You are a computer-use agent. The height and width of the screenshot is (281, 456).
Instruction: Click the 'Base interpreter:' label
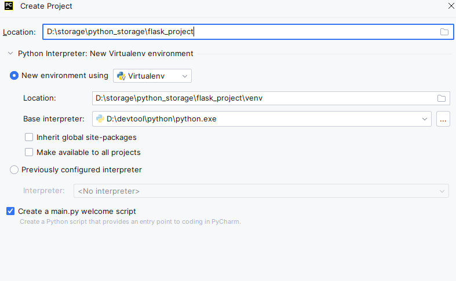(x=54, y=119)
